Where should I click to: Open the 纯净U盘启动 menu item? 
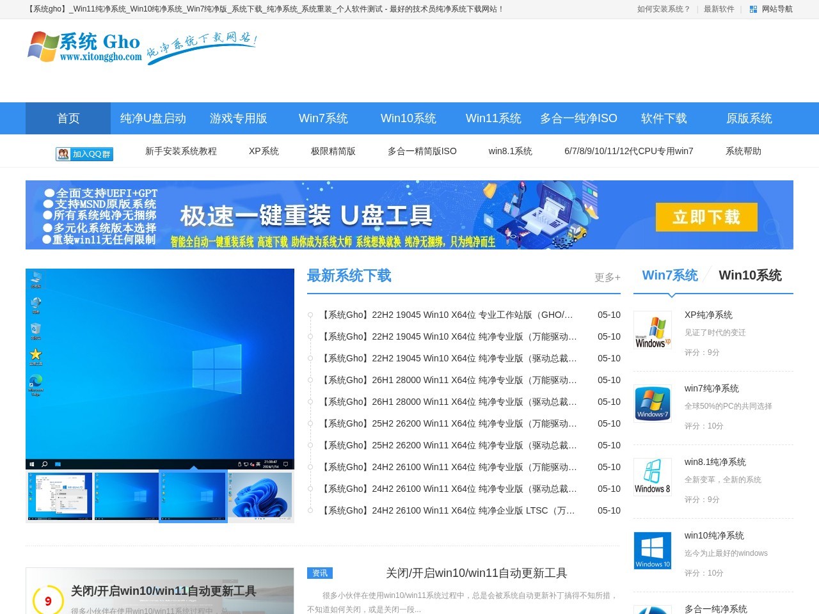[153, 118]
